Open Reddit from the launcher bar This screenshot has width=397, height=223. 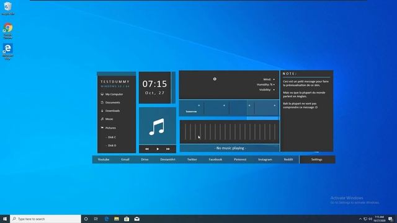pyautogui.click(x=288, y=160)
